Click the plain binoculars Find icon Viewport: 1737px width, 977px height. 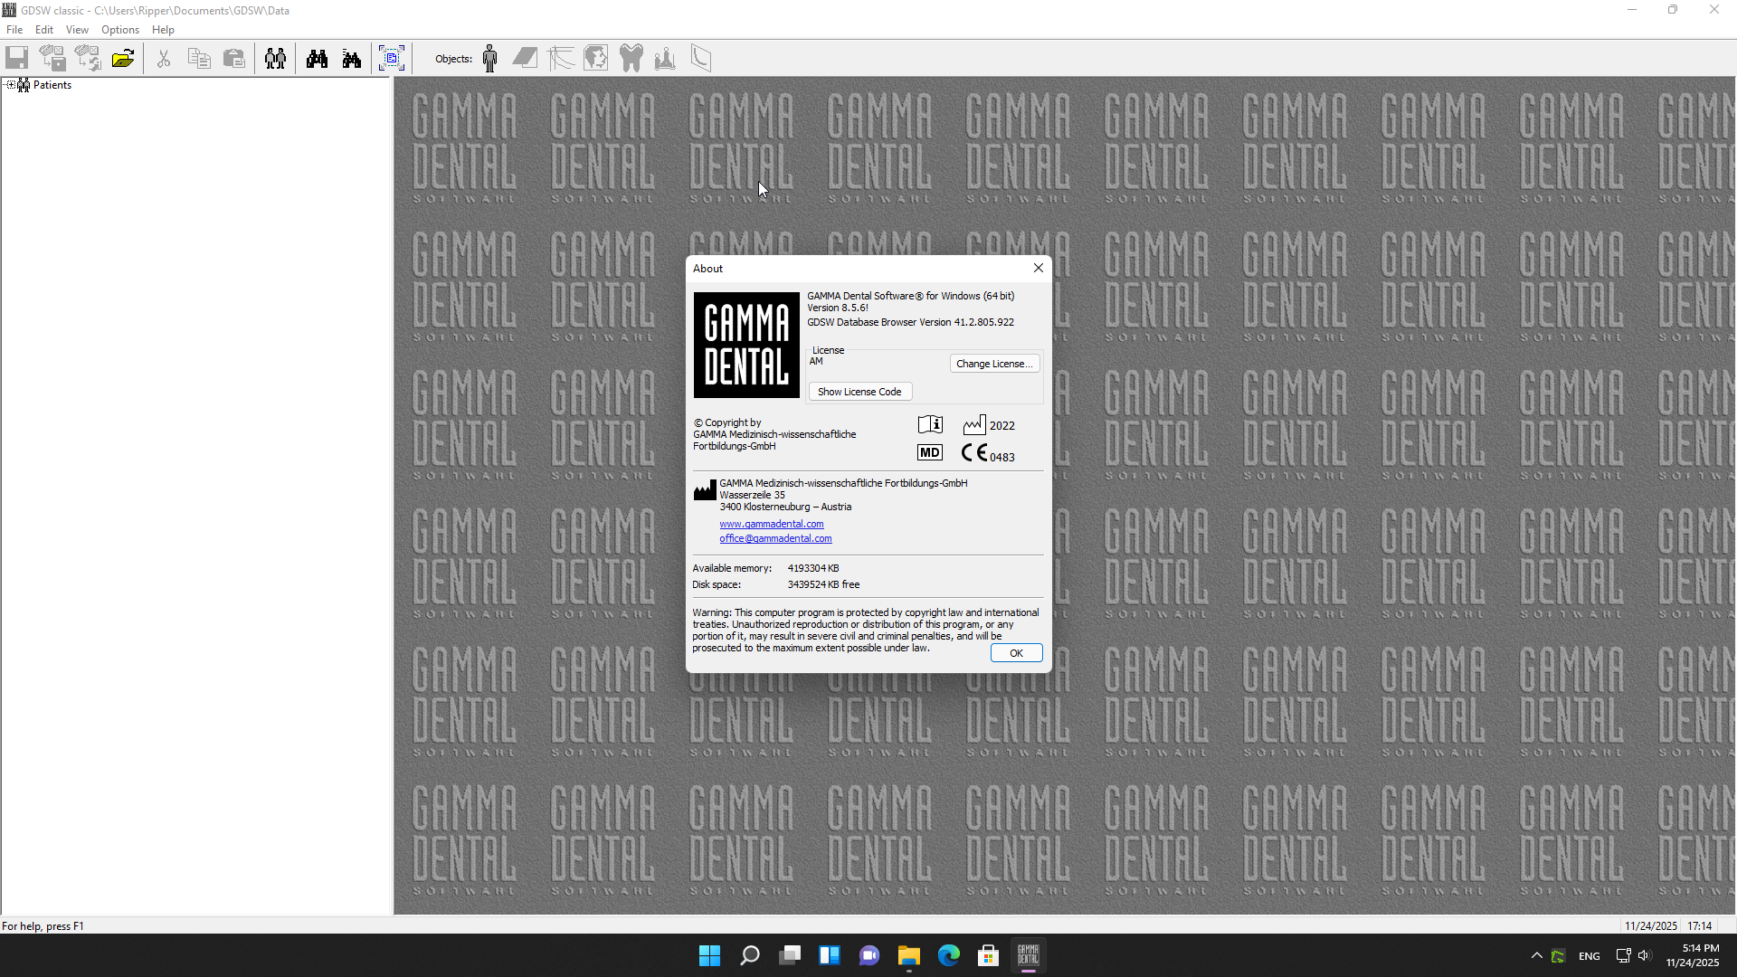pyautogui.click(x=317, y=59)
